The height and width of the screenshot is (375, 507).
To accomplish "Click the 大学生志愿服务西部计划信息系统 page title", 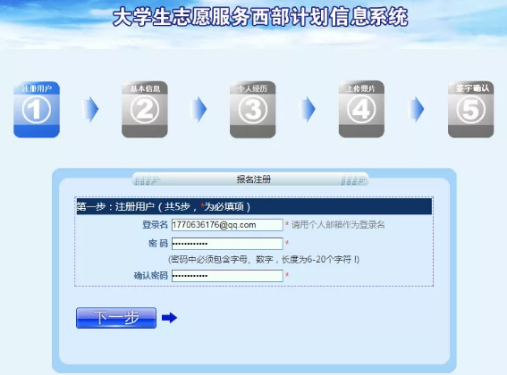I will tap(260, 17).
